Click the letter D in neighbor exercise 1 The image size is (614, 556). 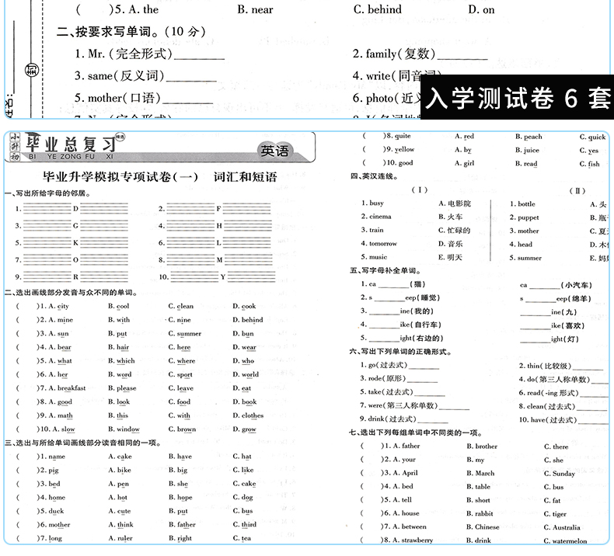pos(75,209)
